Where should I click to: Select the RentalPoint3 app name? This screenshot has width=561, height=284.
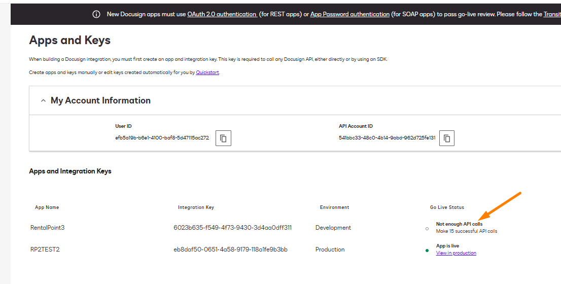coord(48,228)
